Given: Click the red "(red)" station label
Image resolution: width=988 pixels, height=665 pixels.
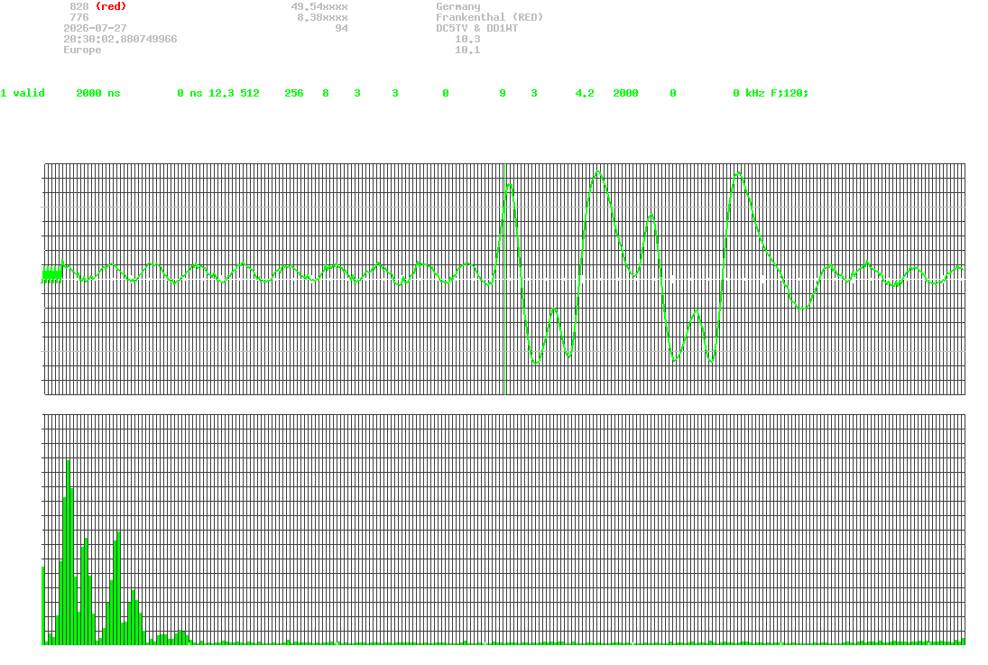Looking at the screenshot, I should (x=111, y=6).
